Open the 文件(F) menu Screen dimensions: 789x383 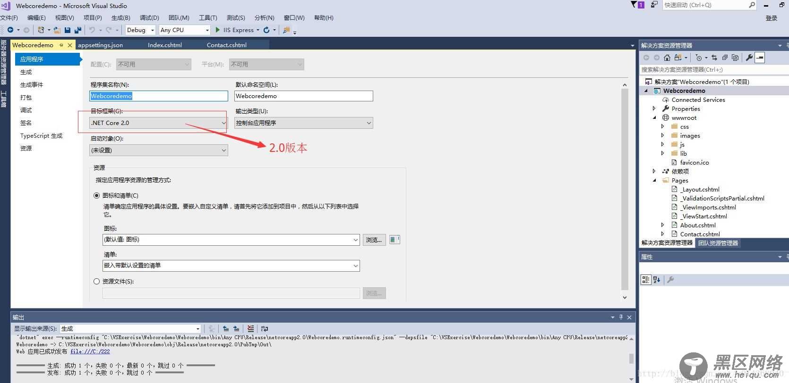9,18
